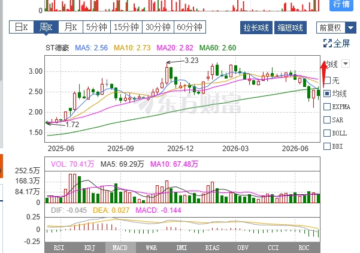Screen dimensions: 360x253
Task: Click the 3.23 high price marker
Action: point(191,61)
